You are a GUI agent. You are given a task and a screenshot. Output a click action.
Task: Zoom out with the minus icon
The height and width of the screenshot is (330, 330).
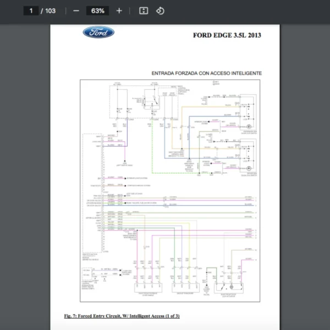[x=76, y=10]
